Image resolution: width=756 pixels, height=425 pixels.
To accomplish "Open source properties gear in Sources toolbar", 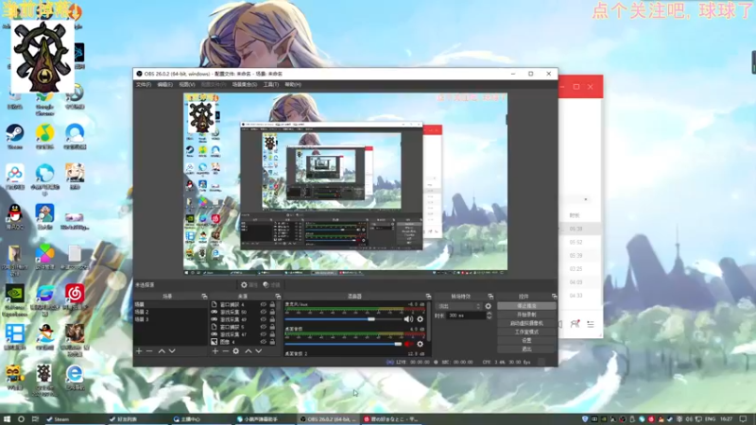I will pos(235,351).
